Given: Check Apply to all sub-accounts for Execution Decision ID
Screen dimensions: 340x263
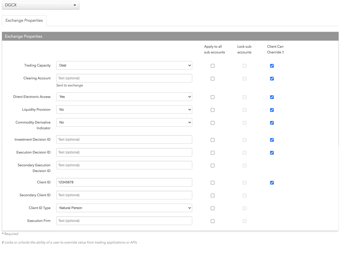Looking at the screenshot, I should (x=212, y=153).
